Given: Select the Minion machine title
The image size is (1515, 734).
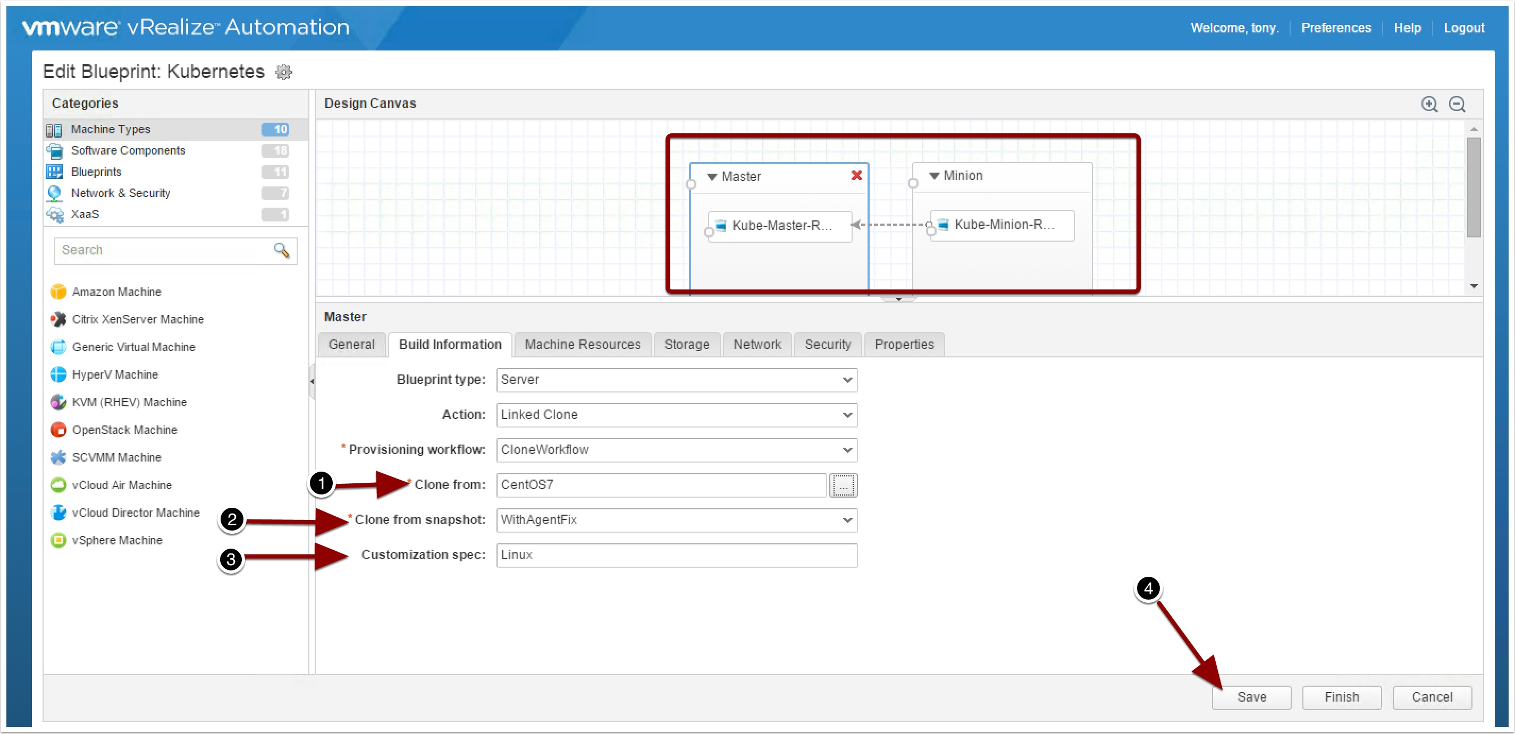Looking at the screenshot, I should (x=963, y=175).
